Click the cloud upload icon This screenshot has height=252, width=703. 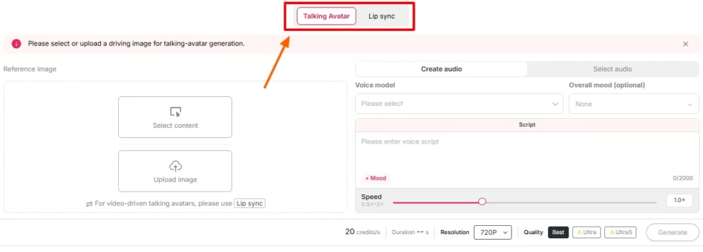tap(175, 166)
